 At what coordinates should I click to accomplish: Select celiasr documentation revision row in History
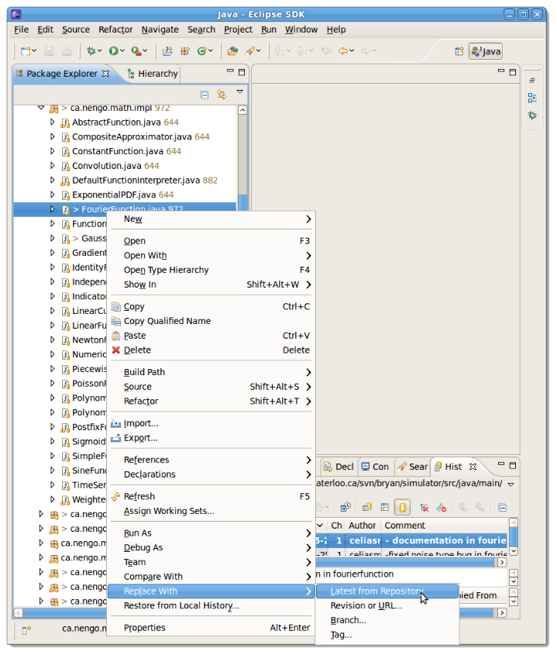click(411, 540)
